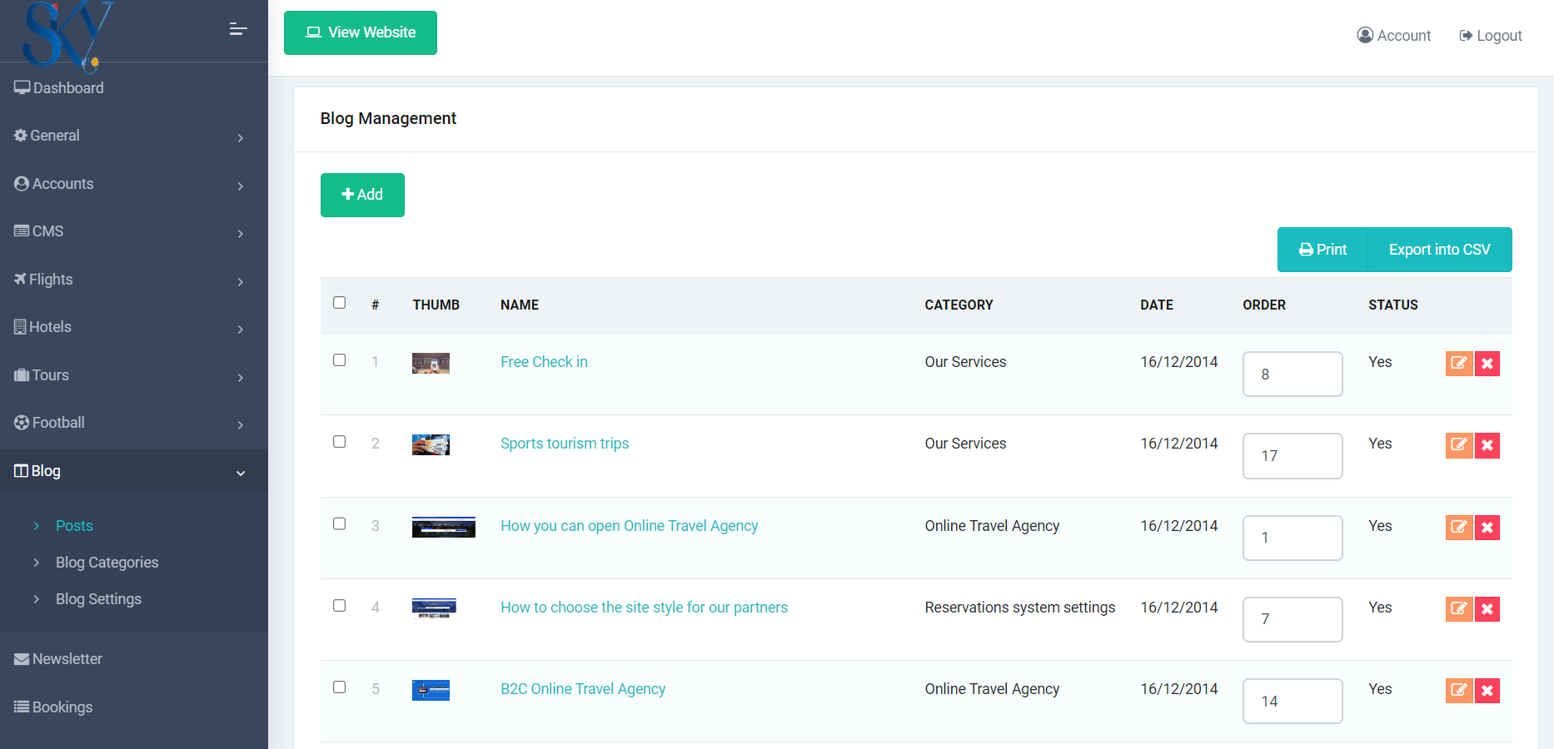This screenshot has width=1554, height=749.
Task: Select checkbox for How you can open Online Travel Agency
Action: point(340,523)
